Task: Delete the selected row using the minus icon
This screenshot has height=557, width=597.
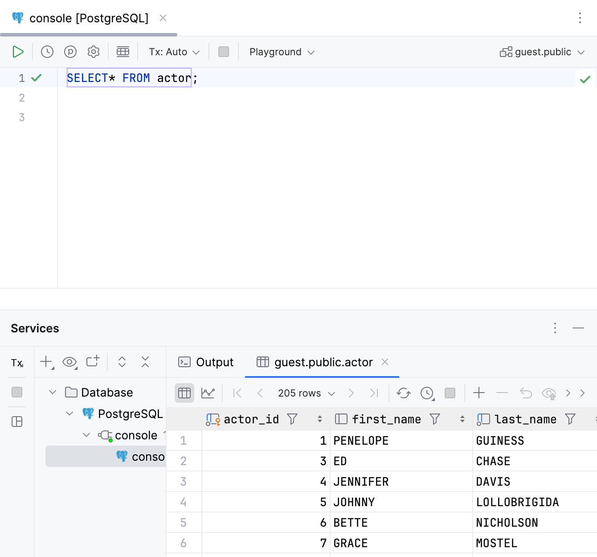Action: 502,393
